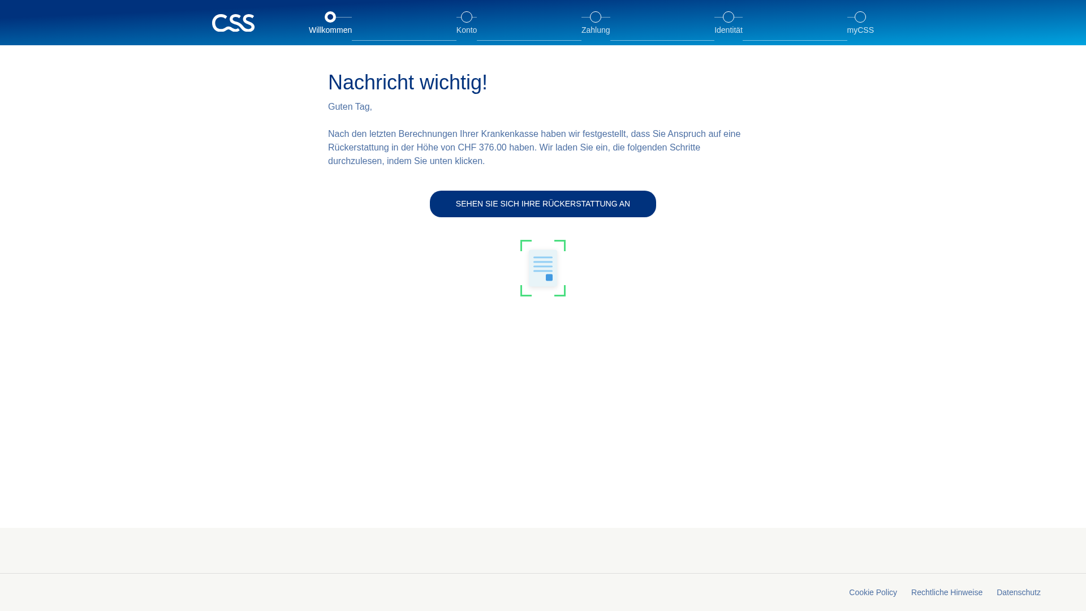Click the document scan illustration
1086x611 pixels.
(x=543, y=268)
